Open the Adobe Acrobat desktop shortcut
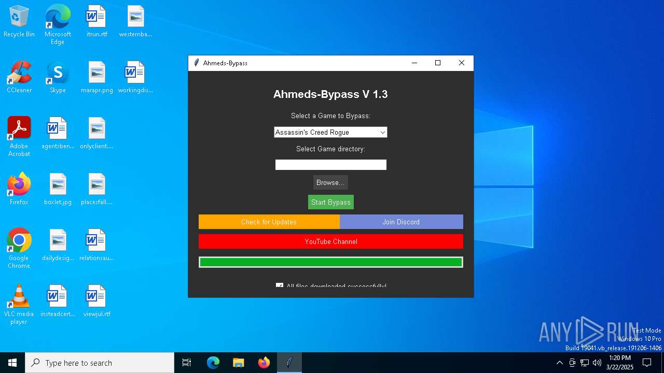This screenshot has height=373, width=664. (x=19, y=137)
